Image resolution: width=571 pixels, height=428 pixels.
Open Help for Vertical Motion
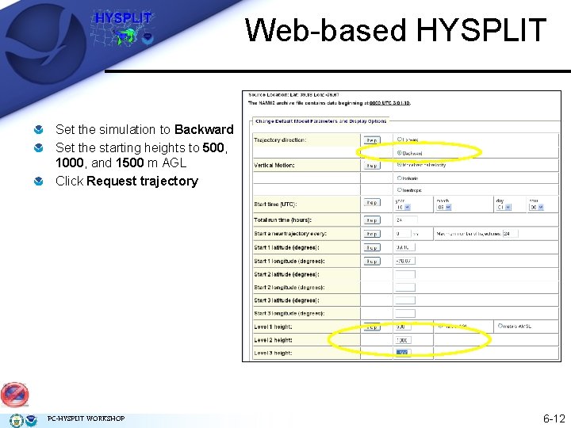(x=371, y=166)
